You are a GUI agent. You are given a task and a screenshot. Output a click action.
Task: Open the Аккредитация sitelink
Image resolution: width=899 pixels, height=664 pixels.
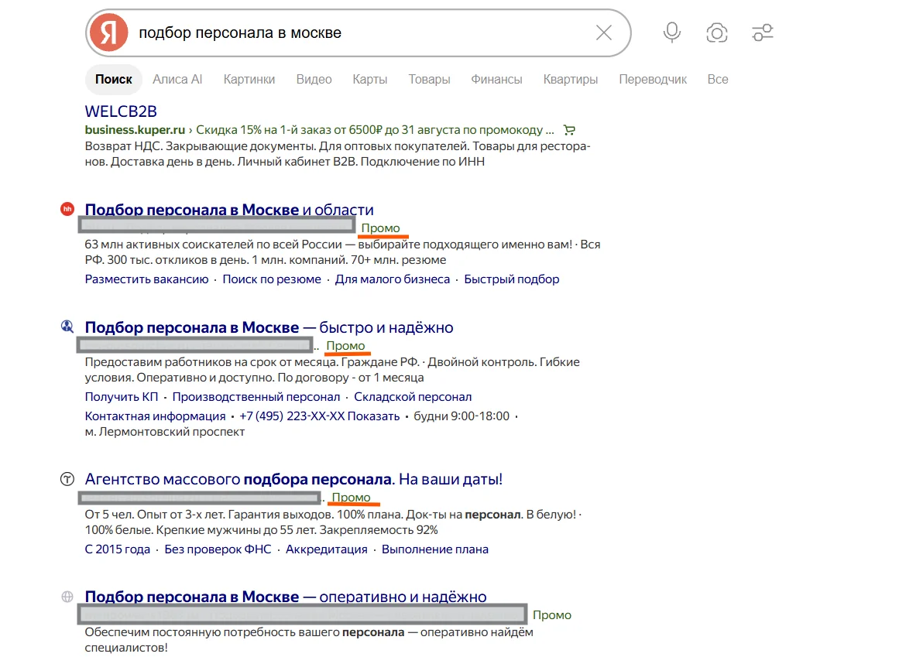pos(327,549)
